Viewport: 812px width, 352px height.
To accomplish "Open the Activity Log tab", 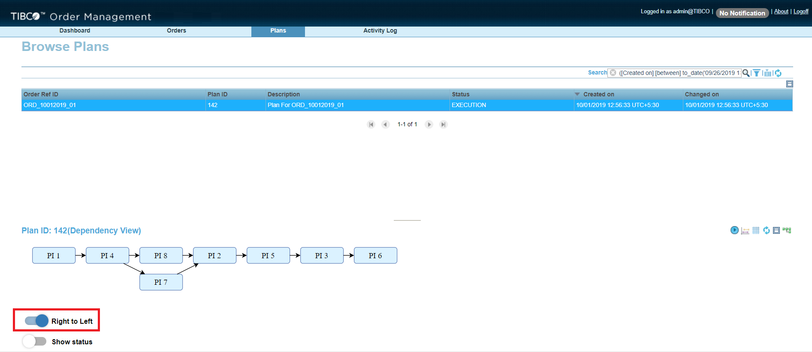I will (x=380, y=31).
